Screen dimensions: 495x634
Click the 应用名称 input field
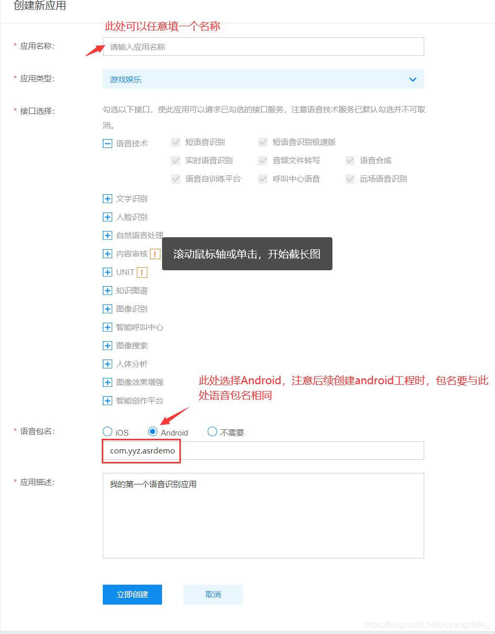(263, 47)
